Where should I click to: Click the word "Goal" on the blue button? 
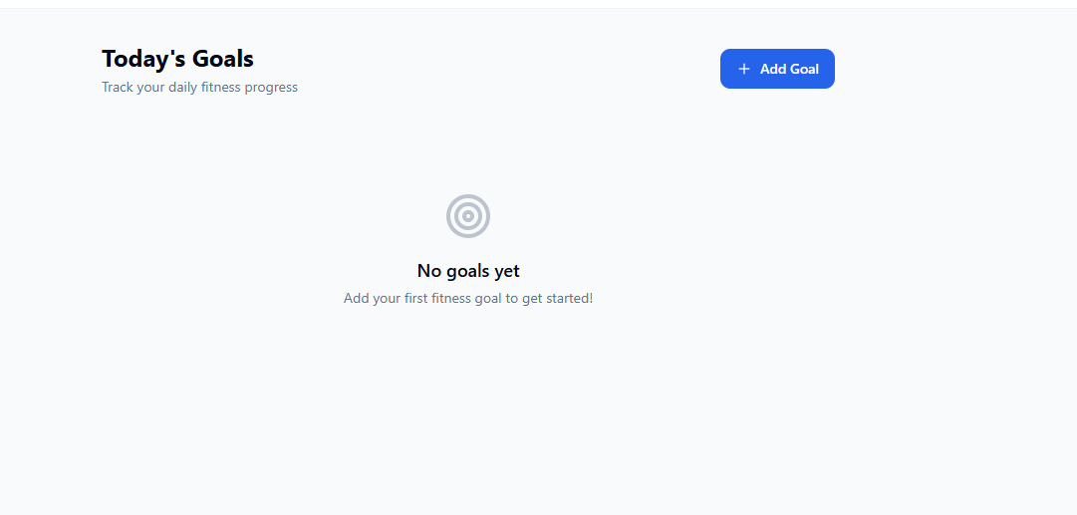click(804, 69)
